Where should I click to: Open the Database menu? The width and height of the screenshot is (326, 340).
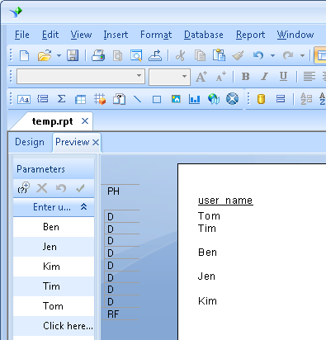[x=204, y=35]
